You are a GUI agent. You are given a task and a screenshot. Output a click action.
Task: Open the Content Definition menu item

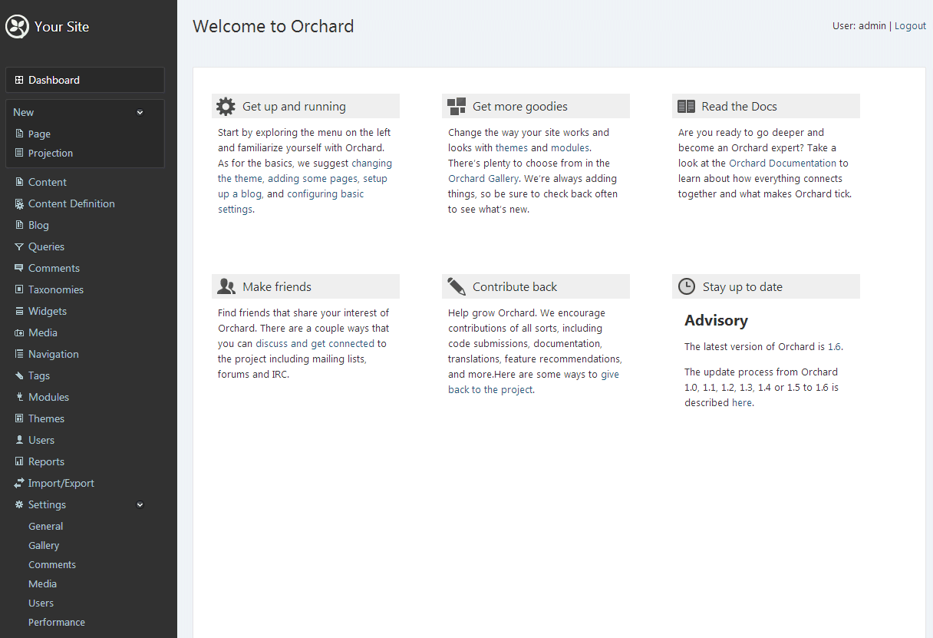[71, 203]
